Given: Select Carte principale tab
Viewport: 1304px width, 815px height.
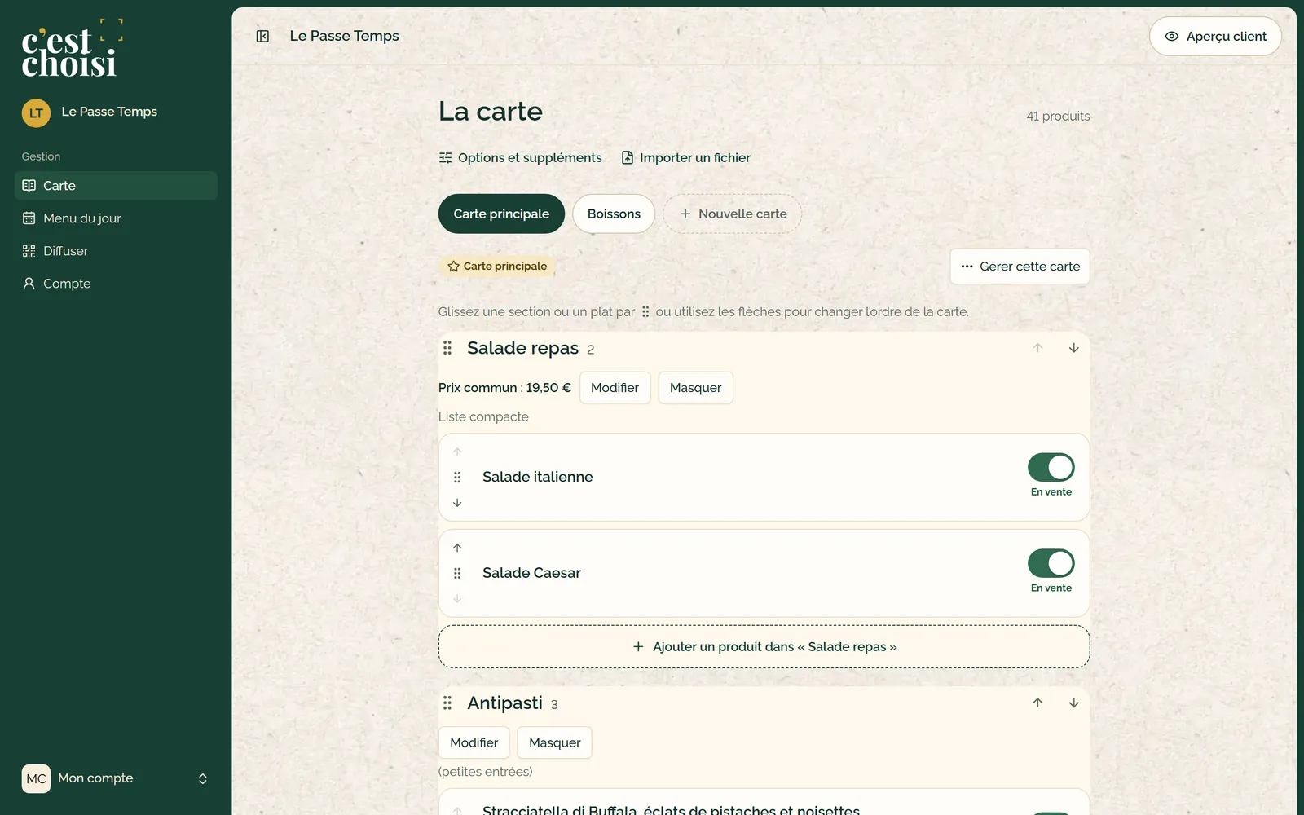Looking at the screenshot, I should coord(501,214).
